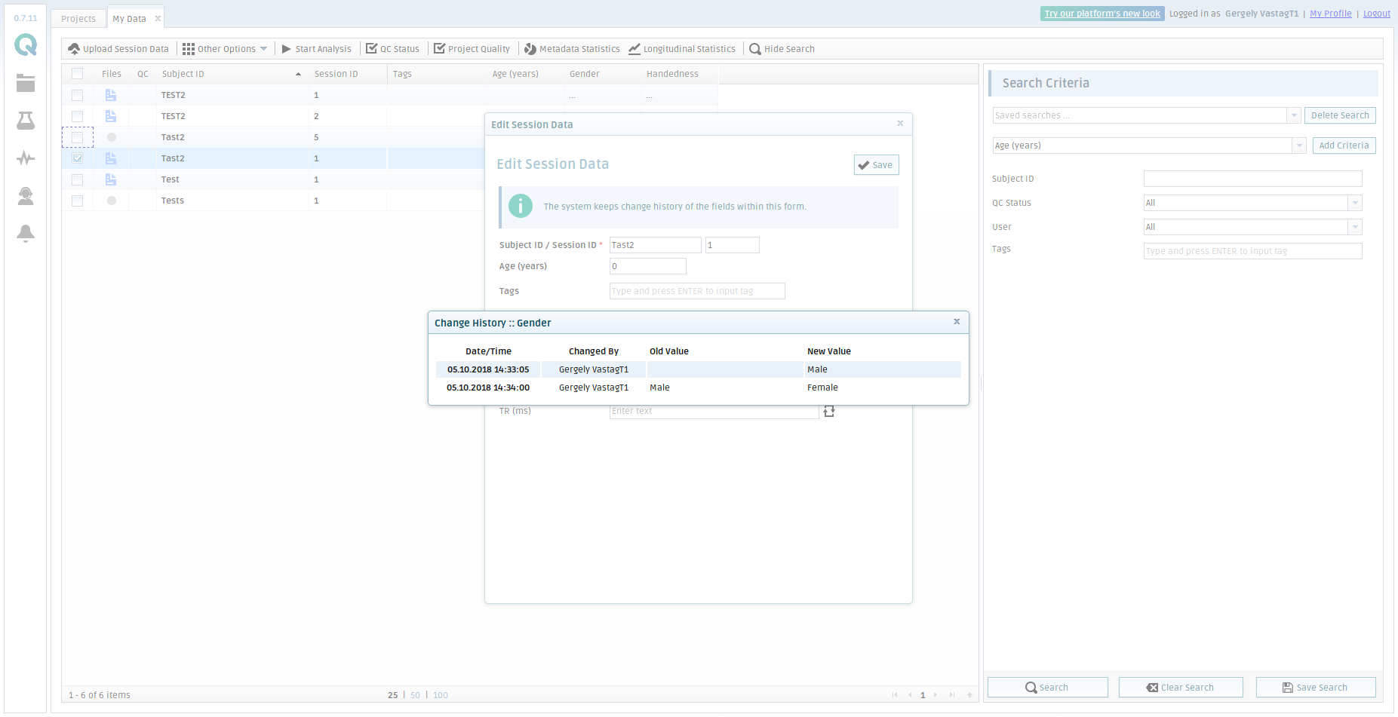Viewport: 1398px width, 717px height.
Task: Click grey status dot for Tast2 session 5
Action: click(x=112, y=137)
